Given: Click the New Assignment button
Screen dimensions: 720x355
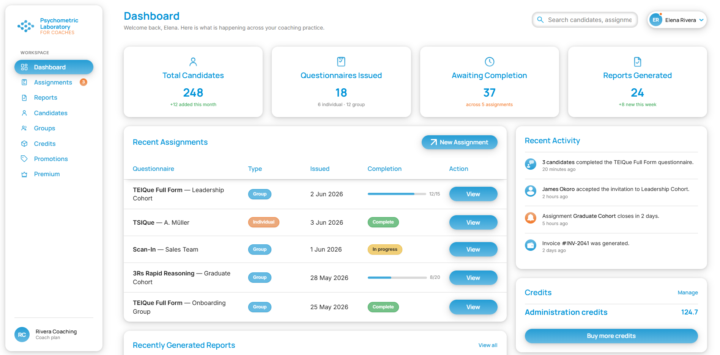Looking at the screenshot, I should 459,142.
